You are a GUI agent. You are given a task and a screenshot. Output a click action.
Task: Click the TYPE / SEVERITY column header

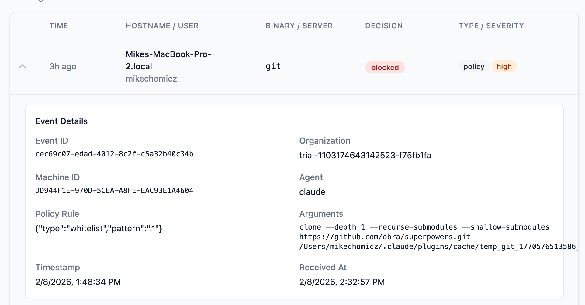491,26
